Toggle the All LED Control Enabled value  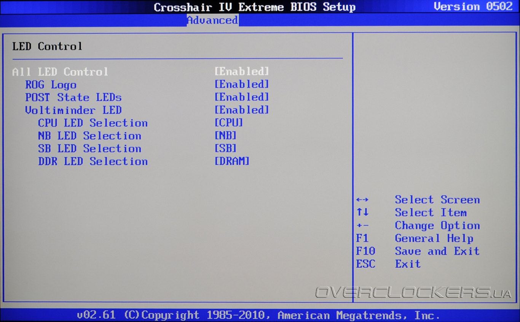[242, 72]
